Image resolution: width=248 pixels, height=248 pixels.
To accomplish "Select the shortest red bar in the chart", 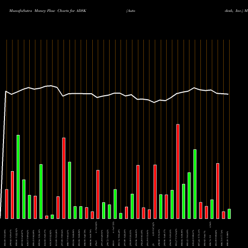I will click(x=47, y=217).
